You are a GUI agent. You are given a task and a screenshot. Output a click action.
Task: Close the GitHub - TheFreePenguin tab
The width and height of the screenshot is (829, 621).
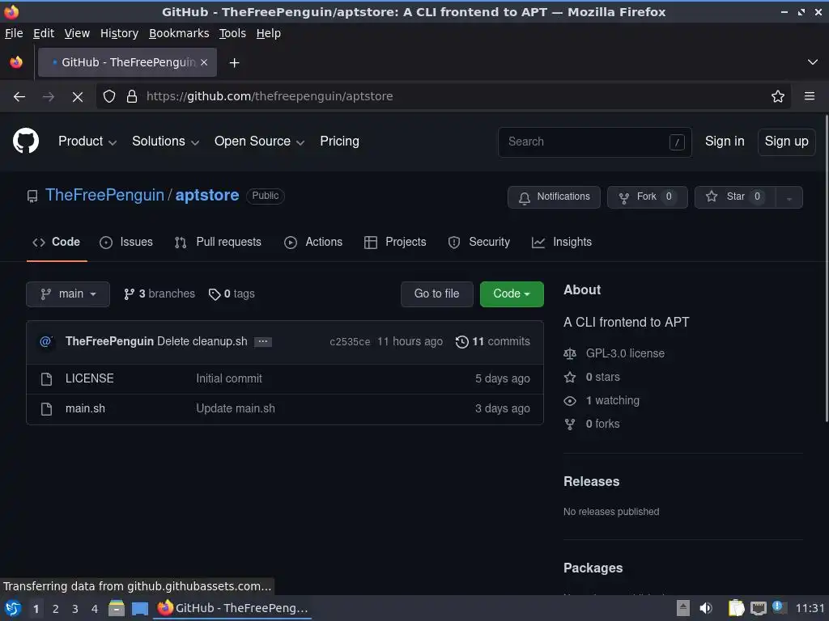[x=204, y=62]
